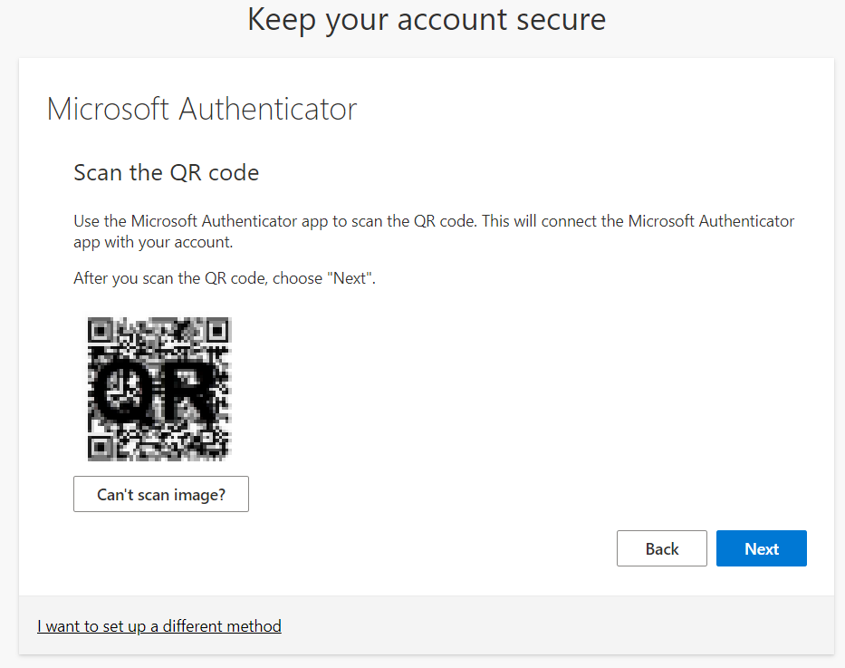The height and width of the screenshot is (668, 845).
Task: Click the bottom-left finder square of QR code
Action: [99, 448]
